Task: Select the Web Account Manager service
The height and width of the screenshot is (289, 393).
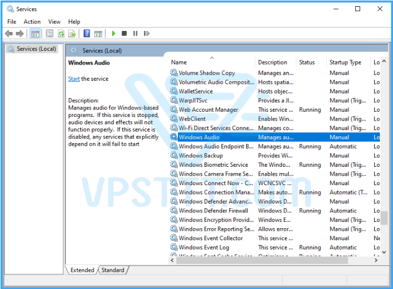Action: (275, 110)
